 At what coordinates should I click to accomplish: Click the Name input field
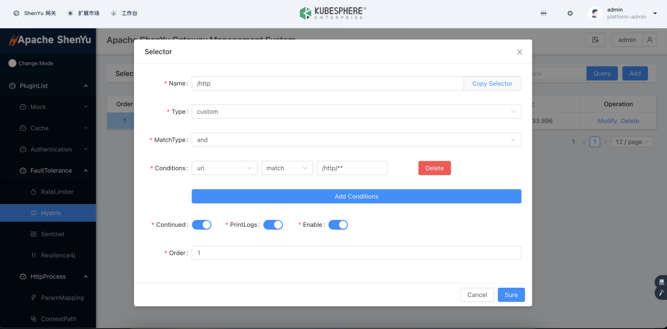coord(327,84)
